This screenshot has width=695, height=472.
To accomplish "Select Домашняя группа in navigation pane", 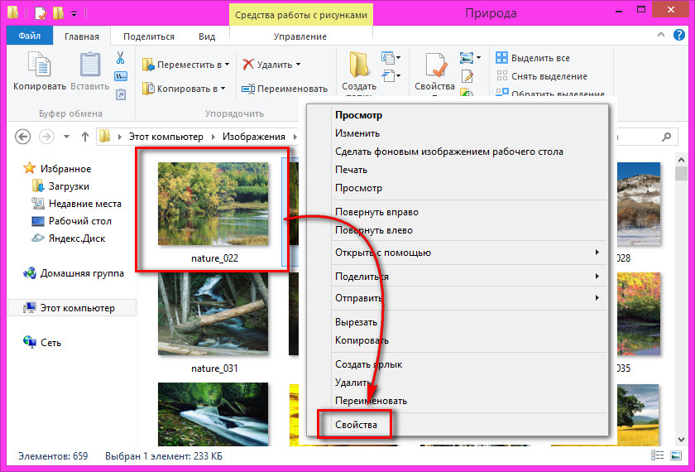I will click(x=73, y=273).
